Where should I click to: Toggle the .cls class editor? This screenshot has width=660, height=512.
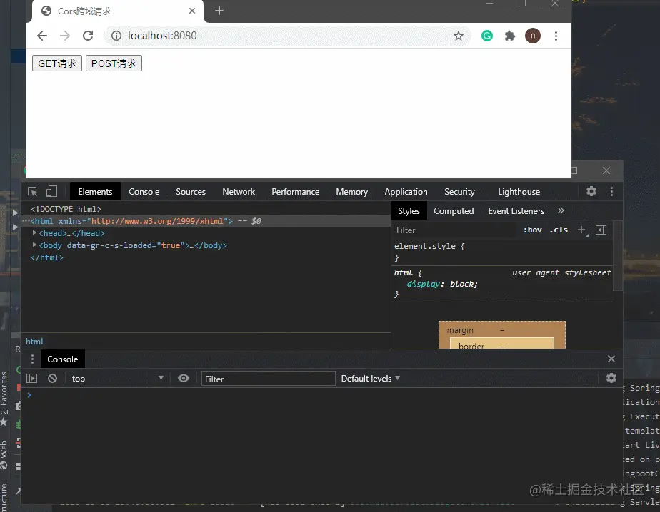pyautogui.click(x=559, y=230)
